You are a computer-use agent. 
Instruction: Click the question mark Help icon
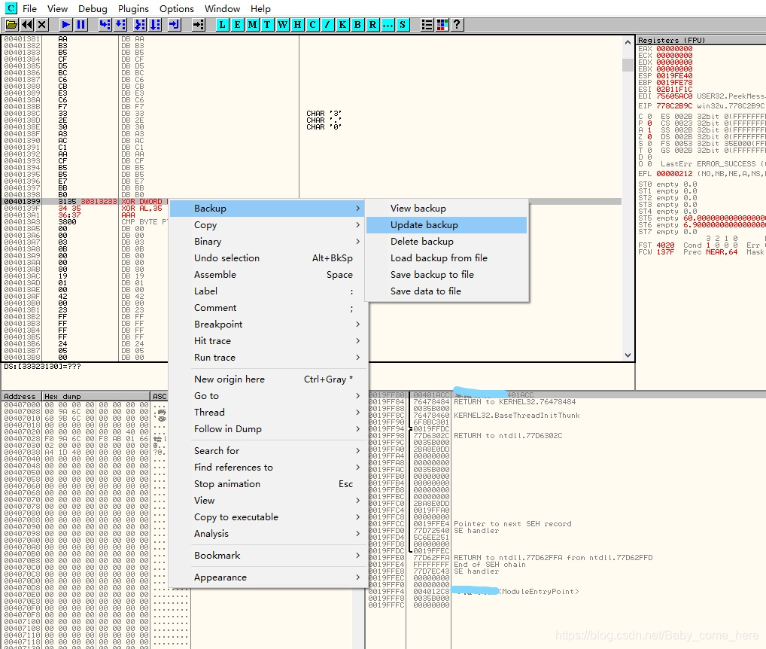(x=457, y=24)
